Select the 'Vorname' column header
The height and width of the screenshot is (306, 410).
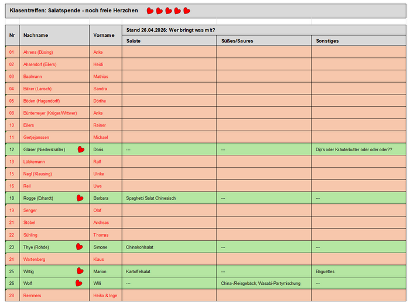coord(105,35)
